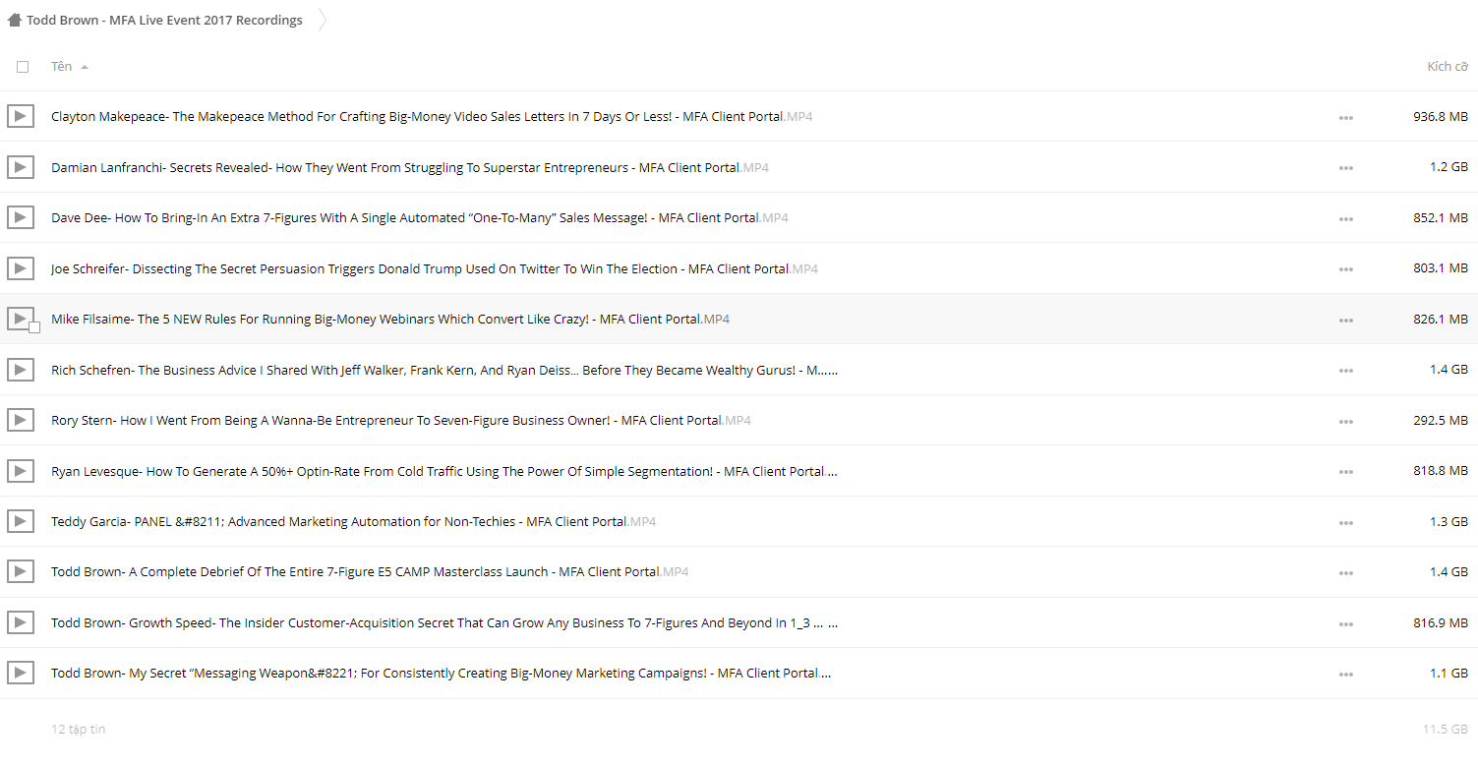Click video icon for E5 CAMP Masterclass Debrief

click(x=21, y=572)
